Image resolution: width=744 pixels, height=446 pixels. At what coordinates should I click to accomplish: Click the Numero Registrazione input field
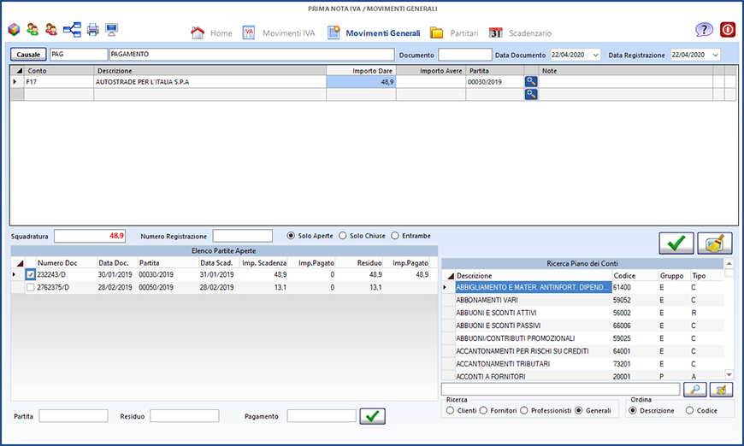coord(242,236)
